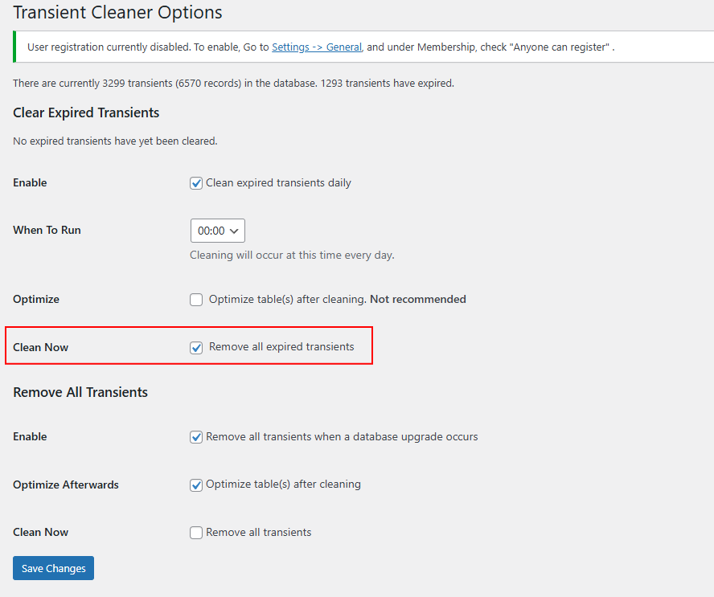Click the Remove All Transients section heading
Image resolution: width=714 pixels, height=597 pixels.
point(80,392)
